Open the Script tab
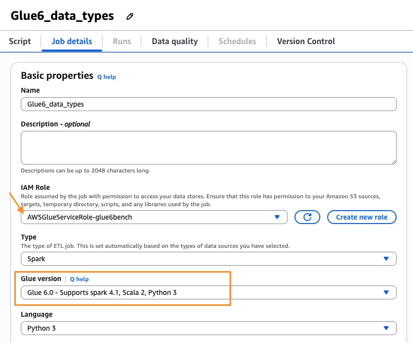This screenshot has height=343, width=413. click(x=20, y=41)
